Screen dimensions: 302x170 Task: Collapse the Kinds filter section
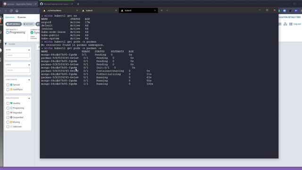tap(29, 65)
